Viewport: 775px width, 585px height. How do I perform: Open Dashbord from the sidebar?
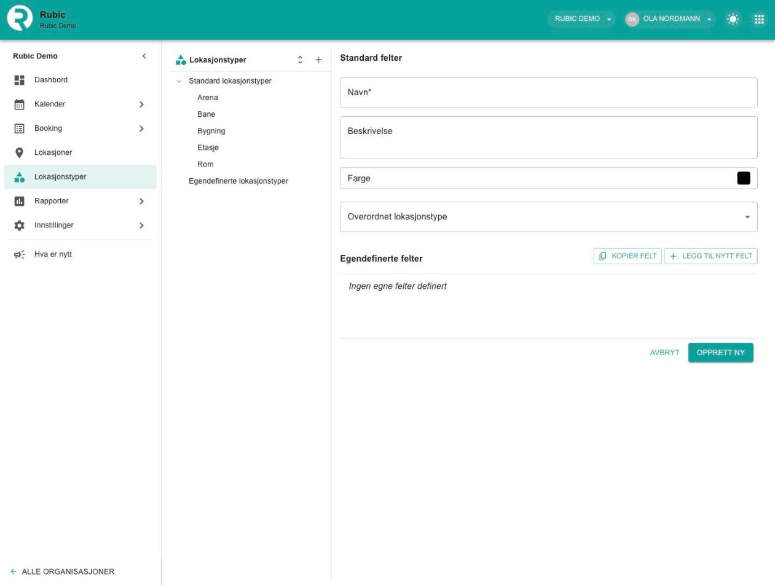coord(80,80)
